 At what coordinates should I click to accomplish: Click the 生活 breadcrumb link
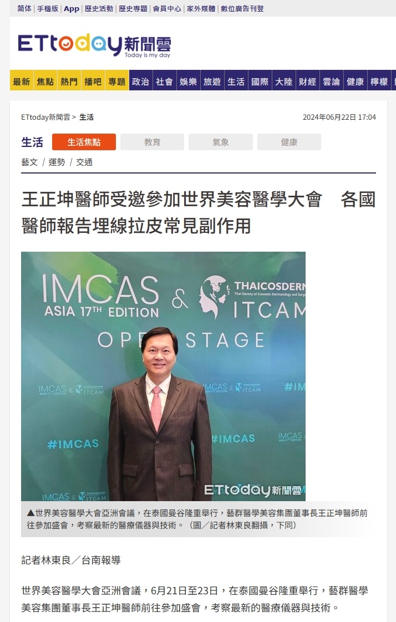tap(87, 117)
